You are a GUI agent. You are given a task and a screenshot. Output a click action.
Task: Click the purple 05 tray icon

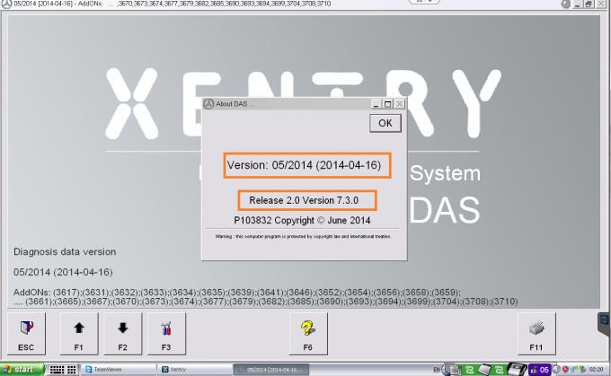point(539,370)
